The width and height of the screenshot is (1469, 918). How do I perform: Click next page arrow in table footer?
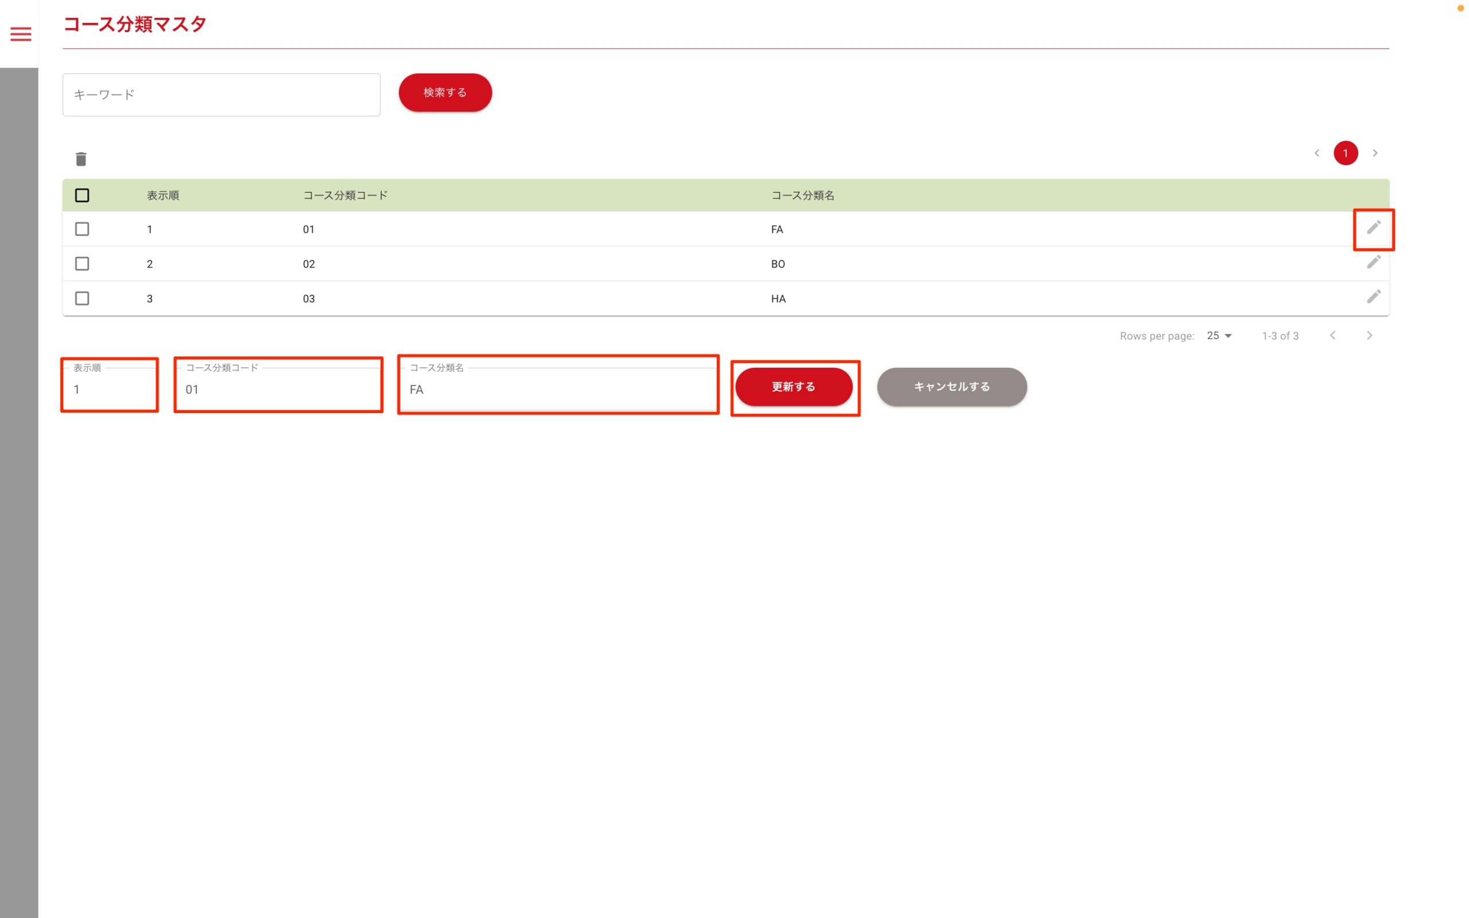(1369, 336)
